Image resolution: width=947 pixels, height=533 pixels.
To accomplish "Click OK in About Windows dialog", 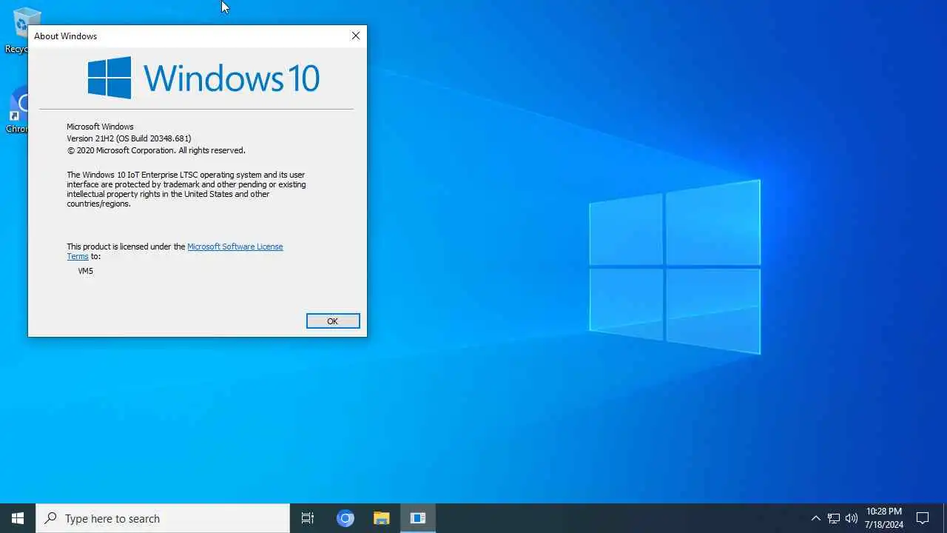I will 333,321.
